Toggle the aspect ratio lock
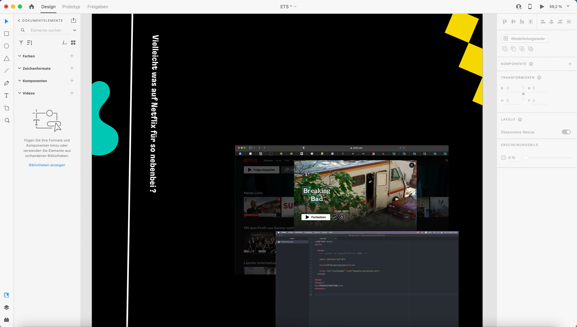The image size is (577, 327). [523, 94]
